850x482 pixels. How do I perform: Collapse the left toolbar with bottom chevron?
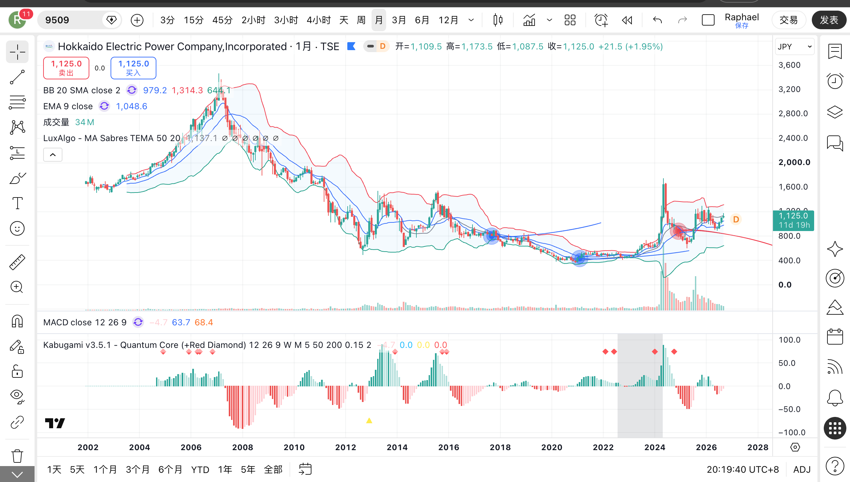click(x=17, y=474)
